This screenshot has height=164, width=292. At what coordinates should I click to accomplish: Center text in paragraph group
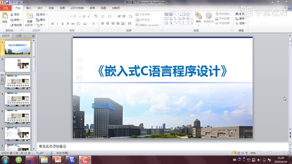point(108,23)
